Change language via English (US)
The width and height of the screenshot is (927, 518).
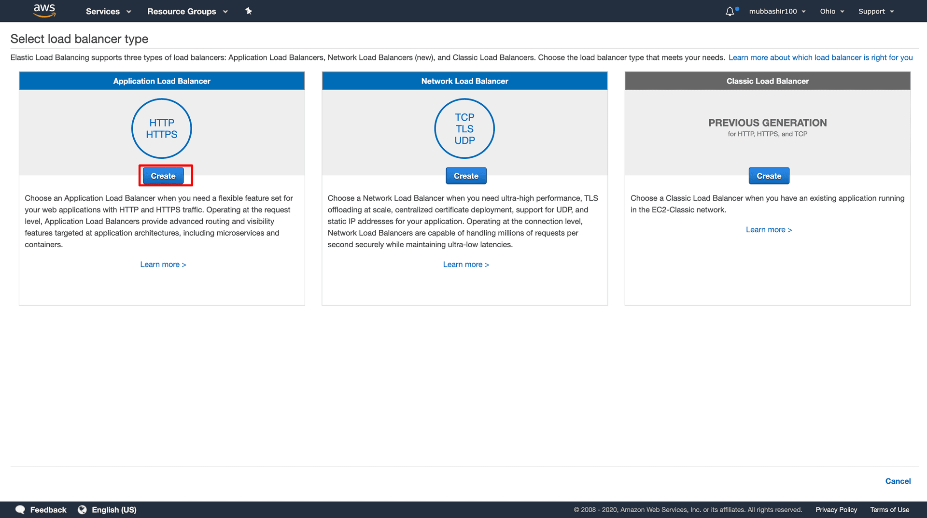(114, 510)
